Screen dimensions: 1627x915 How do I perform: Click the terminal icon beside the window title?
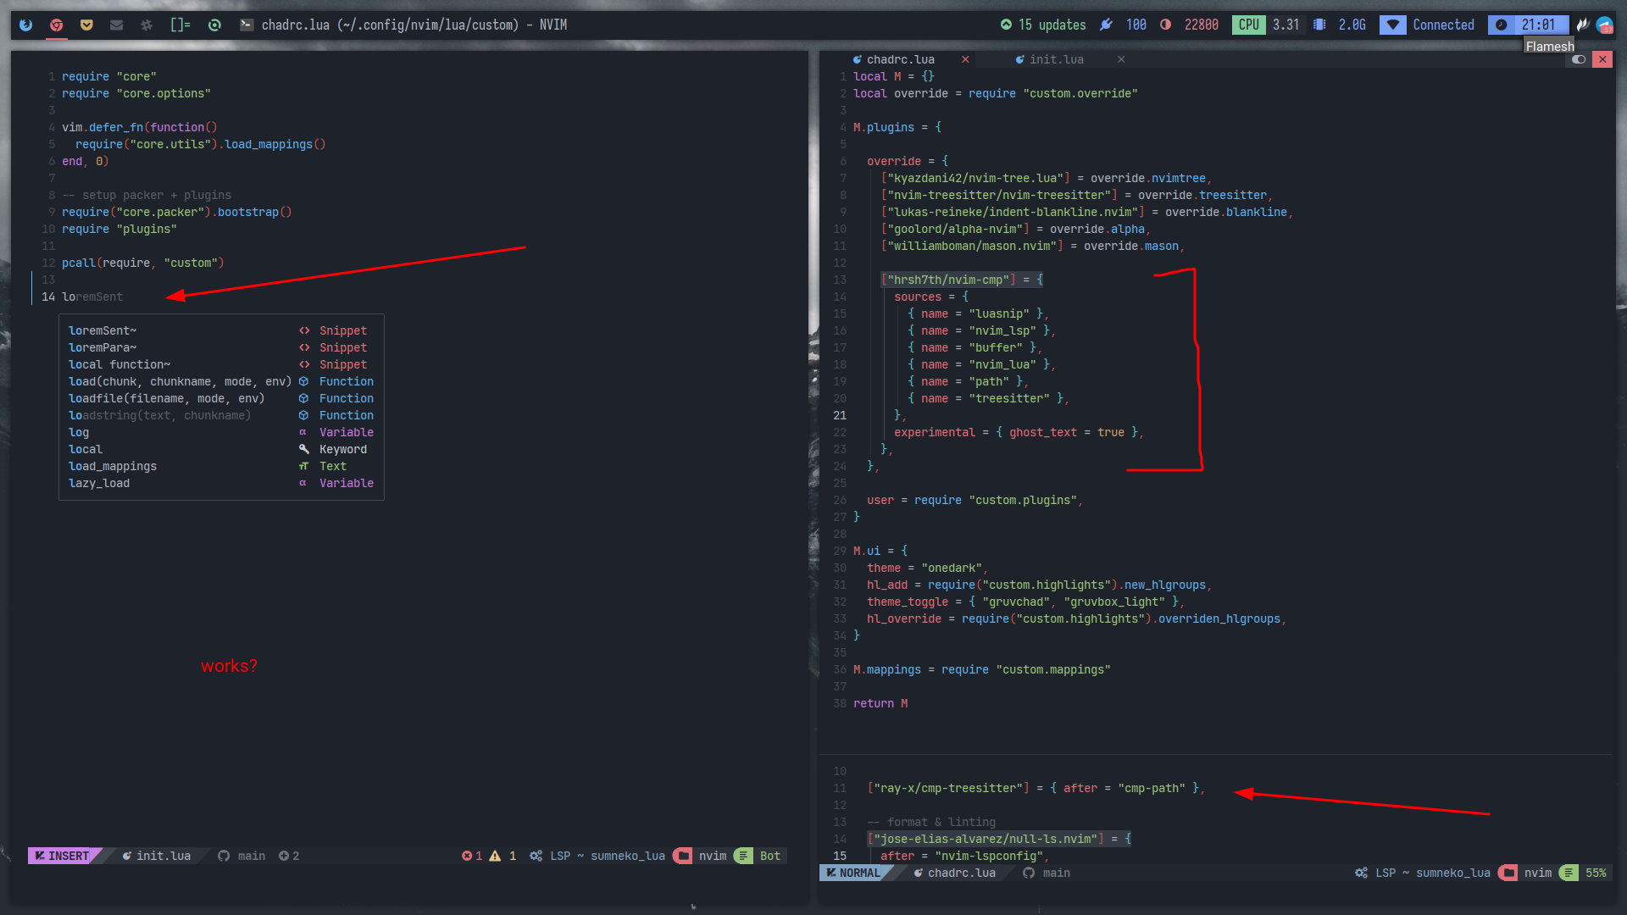point(247,25)
